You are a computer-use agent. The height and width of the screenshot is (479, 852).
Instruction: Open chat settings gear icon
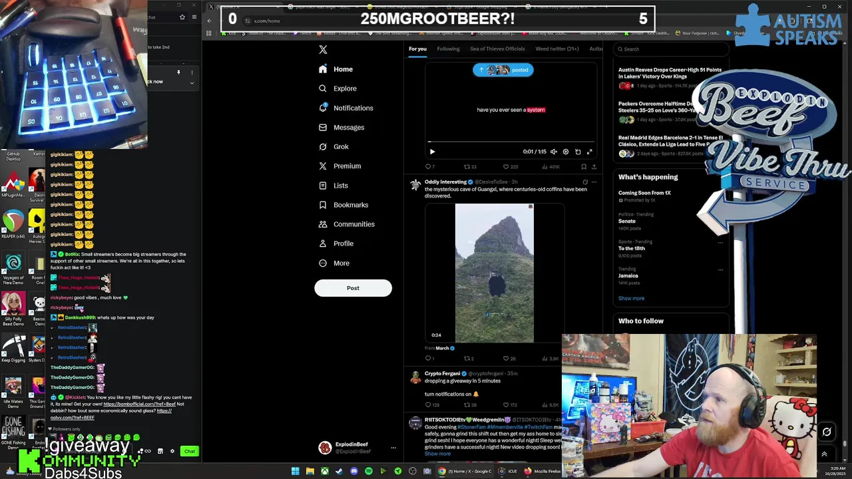point(172,452)
